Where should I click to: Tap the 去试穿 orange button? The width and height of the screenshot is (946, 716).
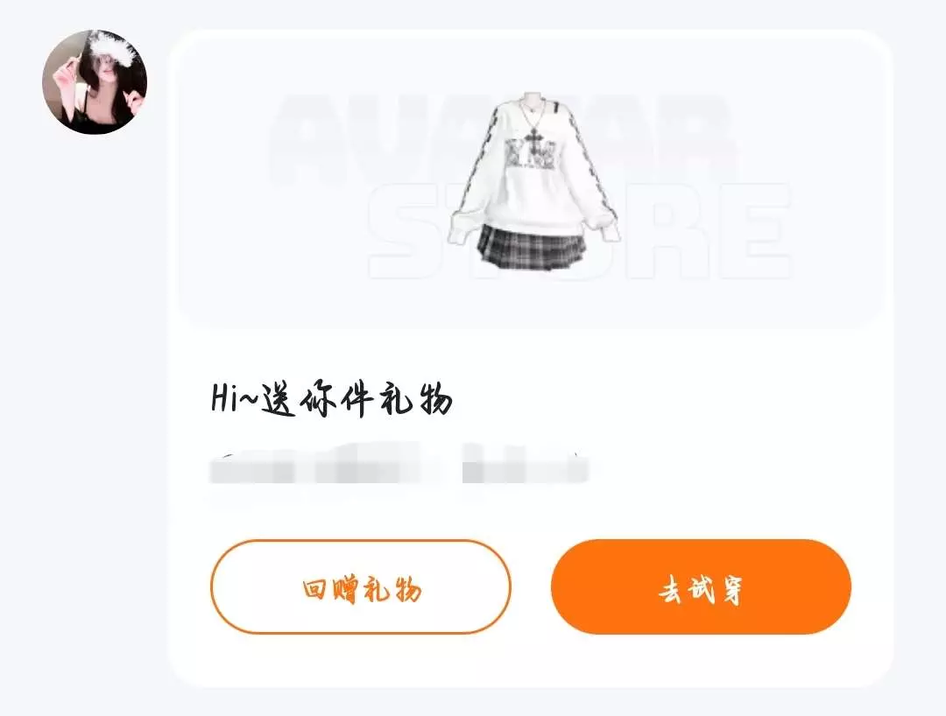click(701, 587)
